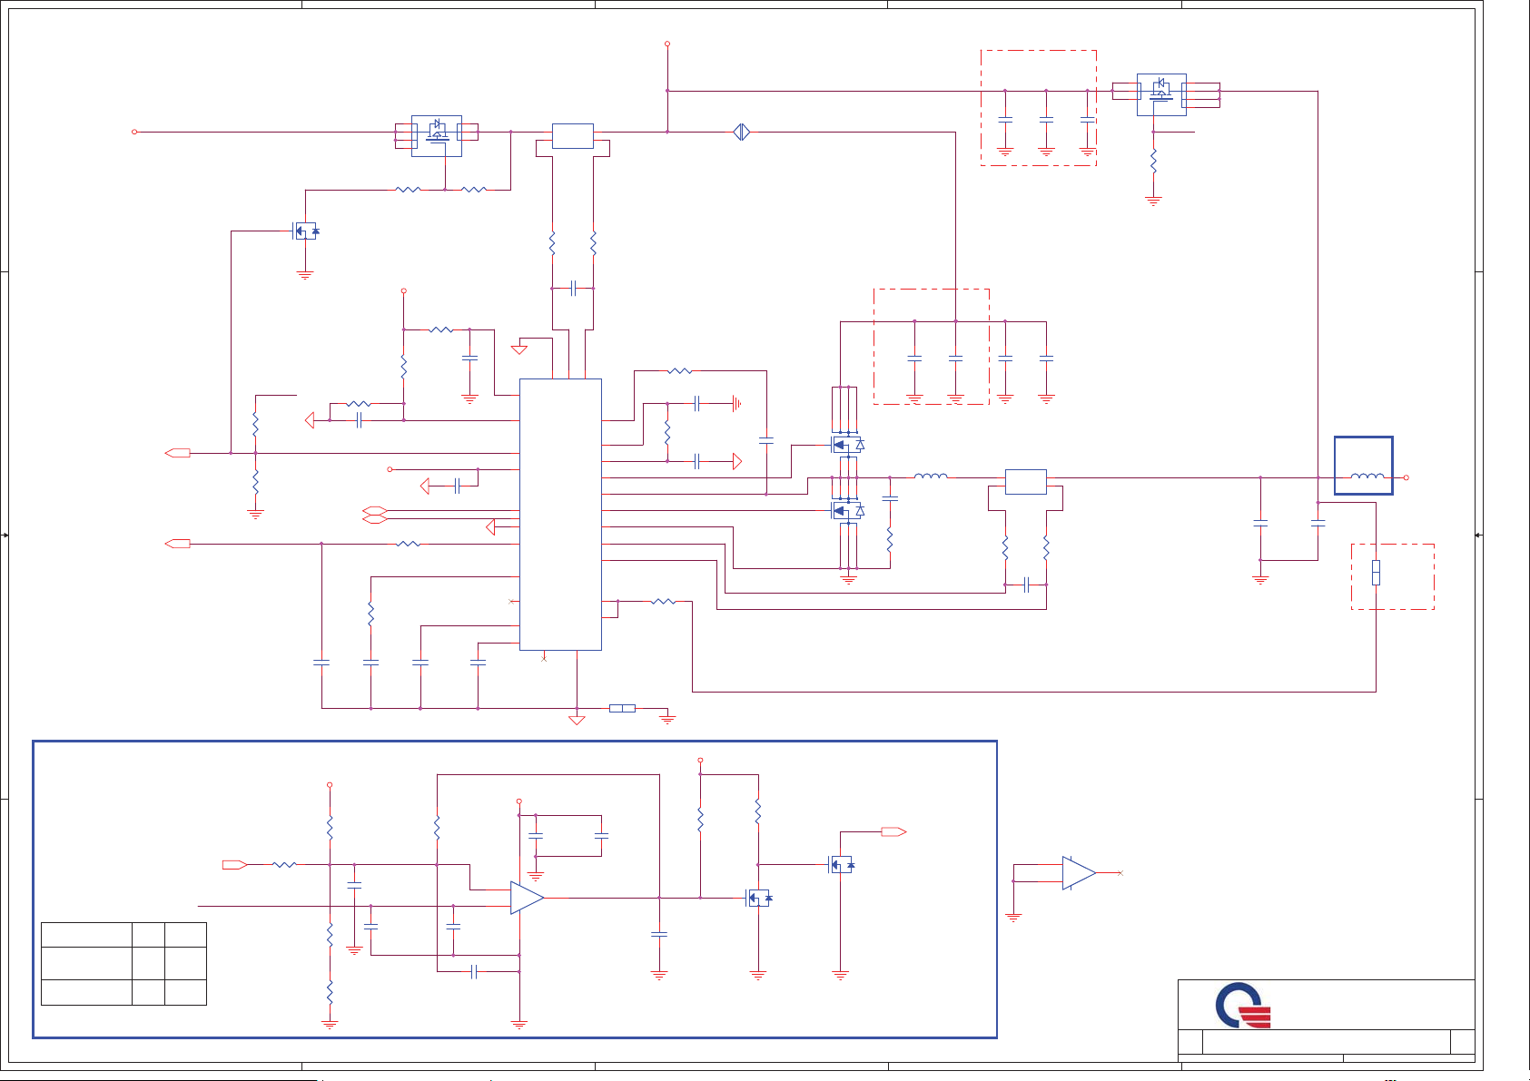Viewport: 1530px width, 1081px height.
Task: Select the op-amp triangle inside the blue frame
Action: point(527,898)
